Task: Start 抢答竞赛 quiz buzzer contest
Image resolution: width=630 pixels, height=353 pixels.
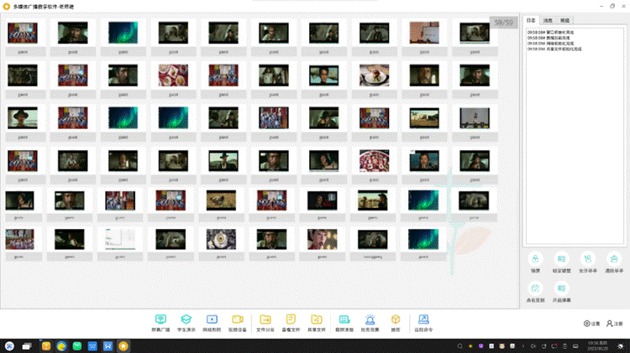Action: point(370,322)
